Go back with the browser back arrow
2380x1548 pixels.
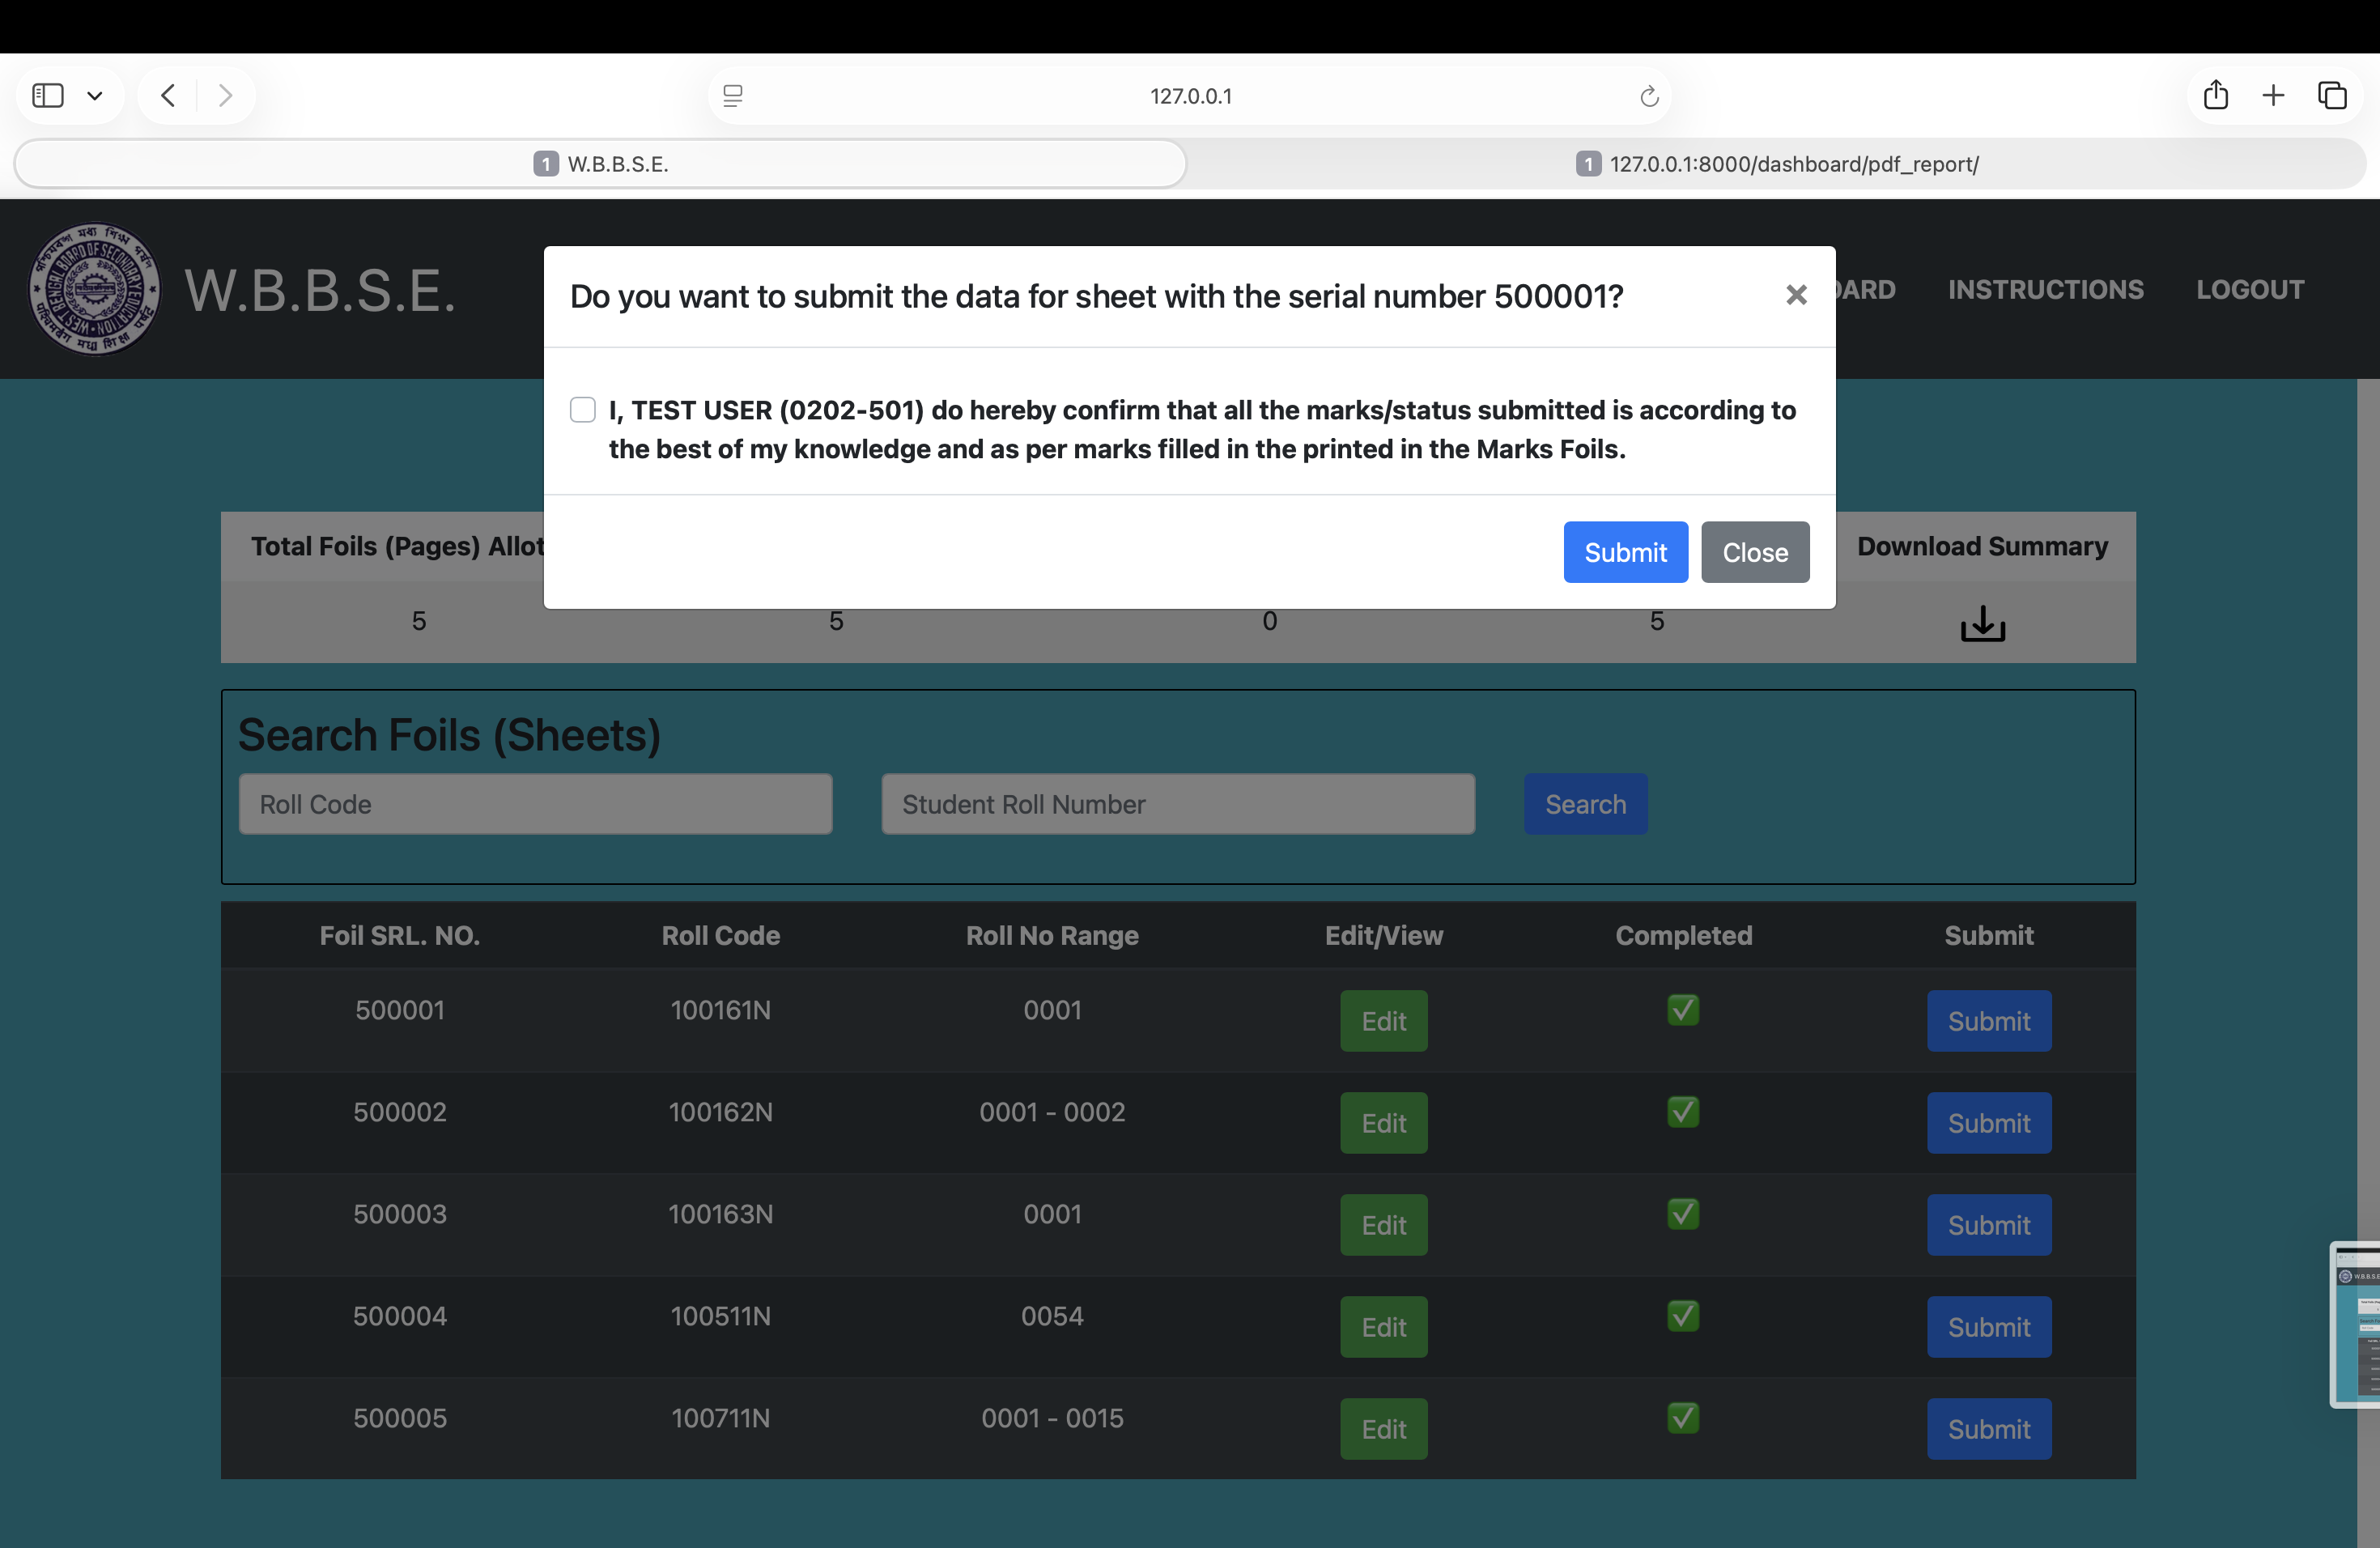point(169,96)
